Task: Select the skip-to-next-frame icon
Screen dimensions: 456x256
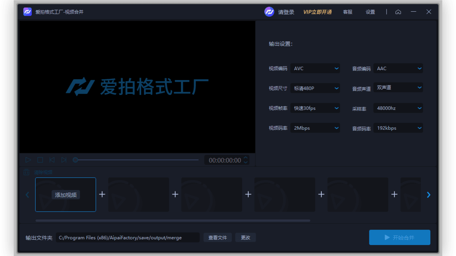Action: pos(64,160)
